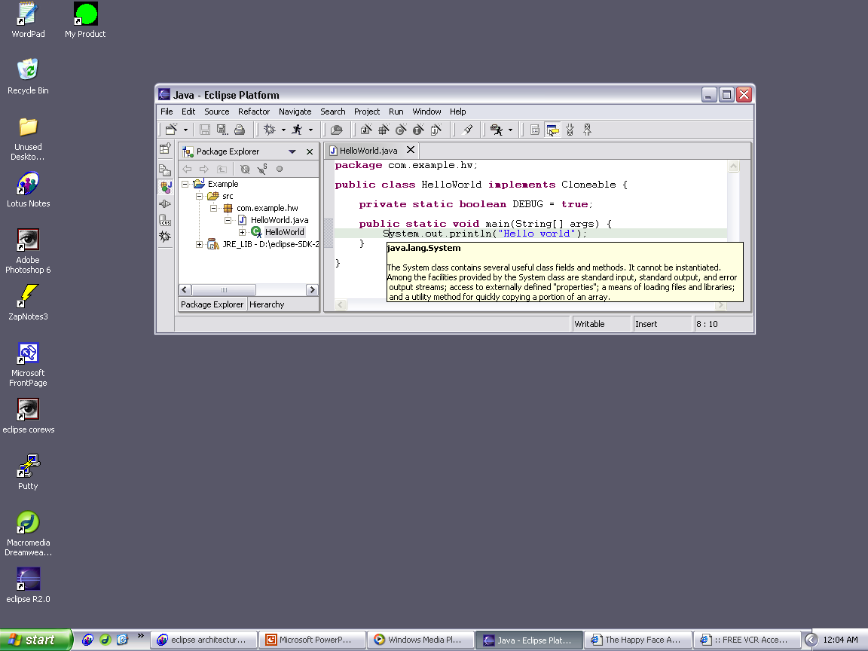
Task: Open the Debug perspective in left sidebar
Action: [x=164, y=237]
